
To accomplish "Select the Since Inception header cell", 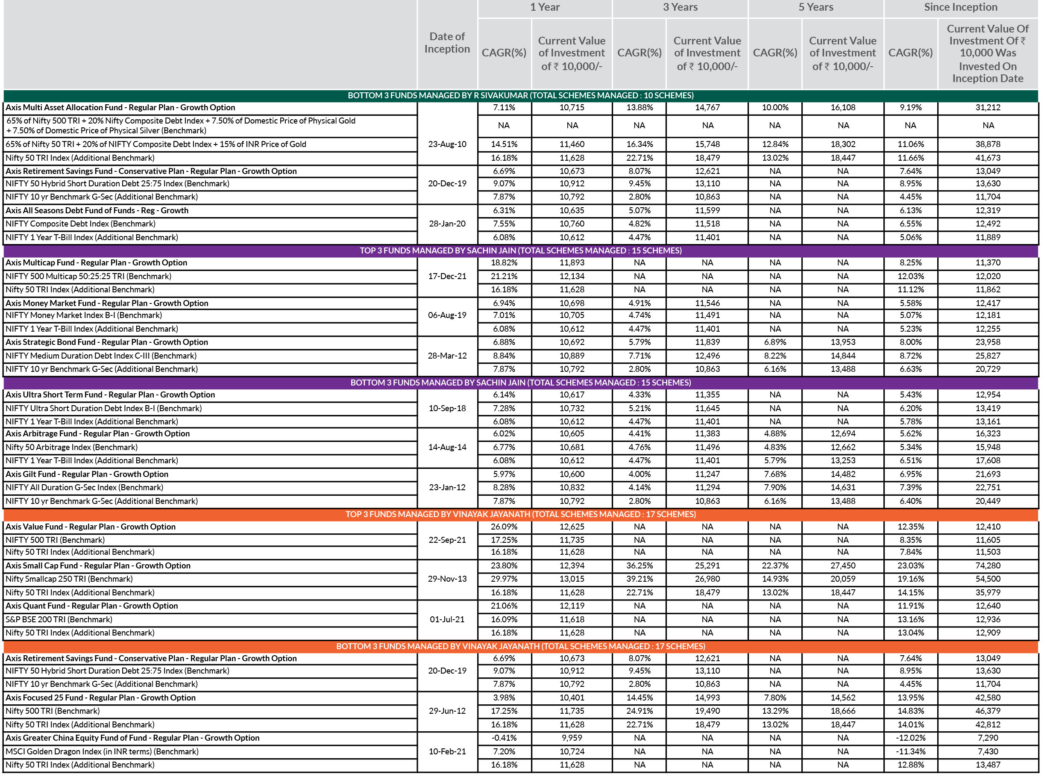I will (960, 7).
